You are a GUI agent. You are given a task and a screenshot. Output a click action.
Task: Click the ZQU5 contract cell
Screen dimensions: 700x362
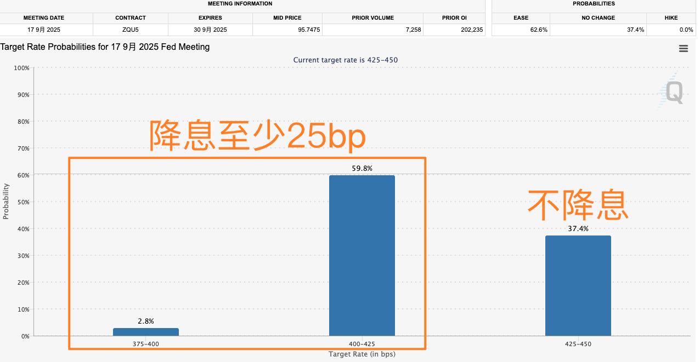[x=130, y=30]
